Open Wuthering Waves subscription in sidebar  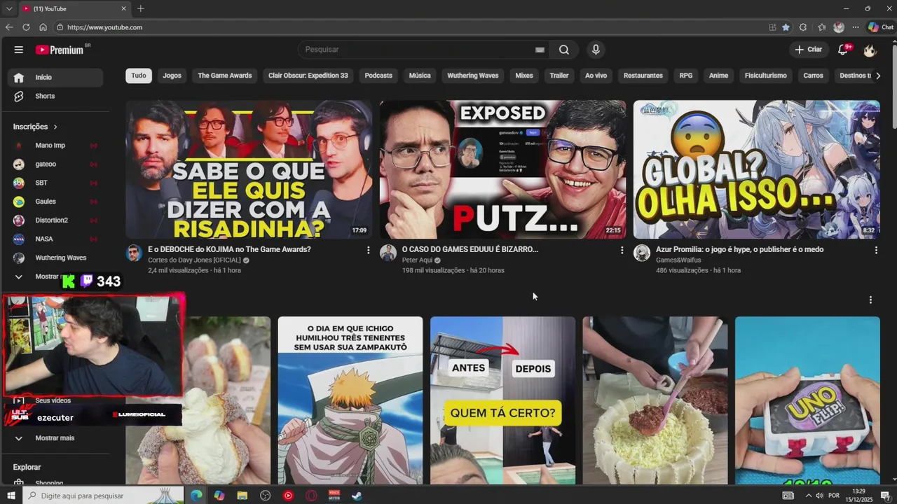click(56, 258)
